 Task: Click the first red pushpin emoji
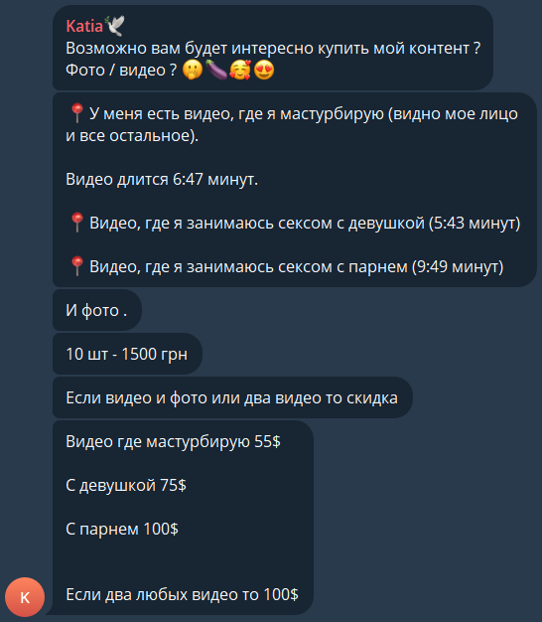click(76, 113)
